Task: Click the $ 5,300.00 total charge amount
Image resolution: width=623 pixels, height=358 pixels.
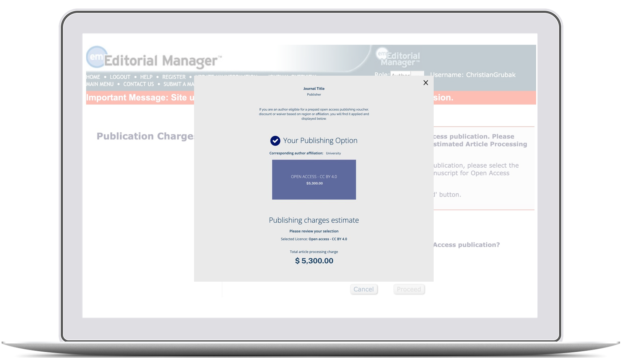Action: [x=314, y=261]
